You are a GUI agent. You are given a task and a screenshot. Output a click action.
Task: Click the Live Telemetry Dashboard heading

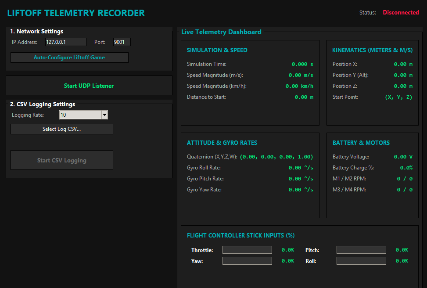[221, 32]
